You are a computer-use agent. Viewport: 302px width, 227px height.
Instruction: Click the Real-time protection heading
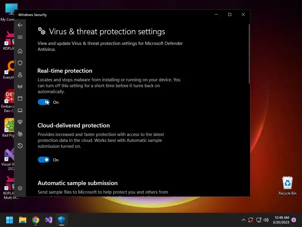coord(65,71)
